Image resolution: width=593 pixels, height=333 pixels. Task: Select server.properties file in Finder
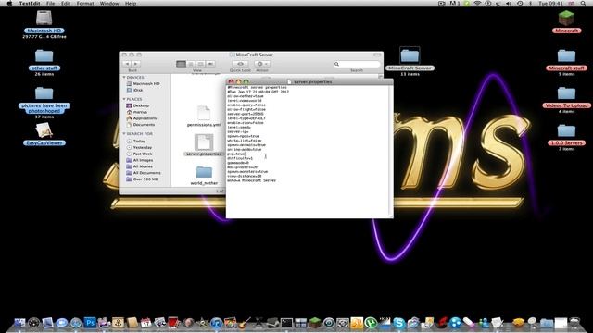204,142
